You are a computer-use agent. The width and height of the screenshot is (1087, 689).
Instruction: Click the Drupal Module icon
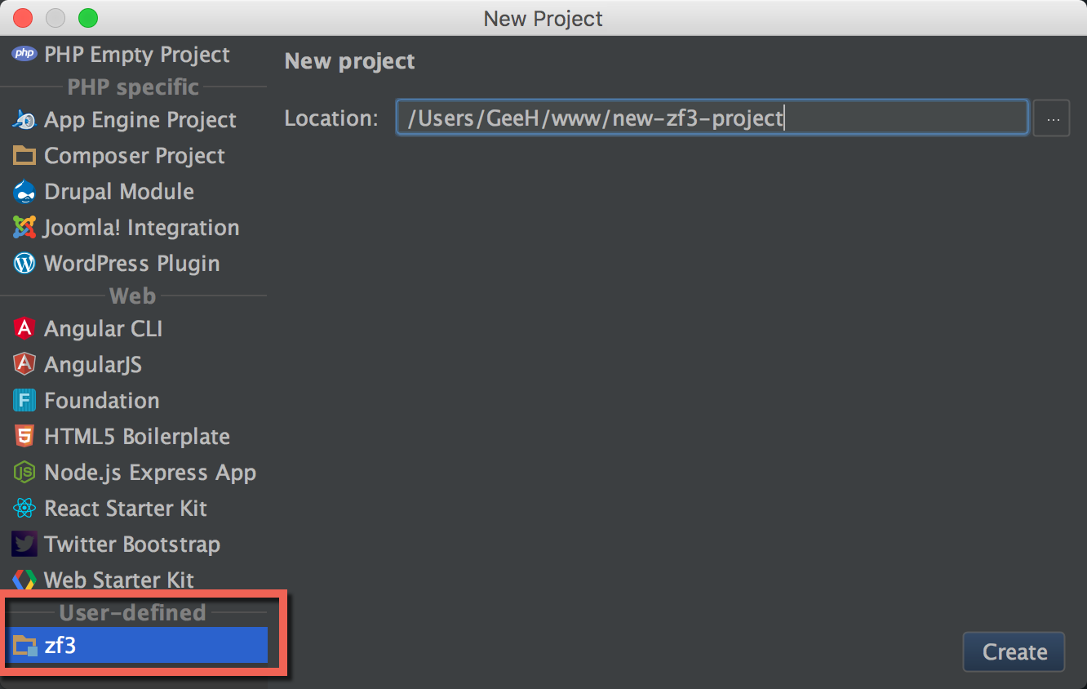pyautogui.click(x=24, y=192)
